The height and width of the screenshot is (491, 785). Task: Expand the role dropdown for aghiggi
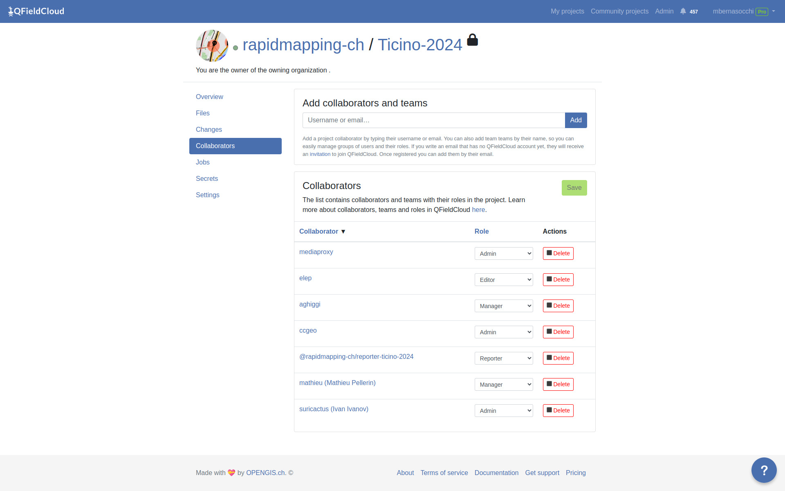(503, 306)
